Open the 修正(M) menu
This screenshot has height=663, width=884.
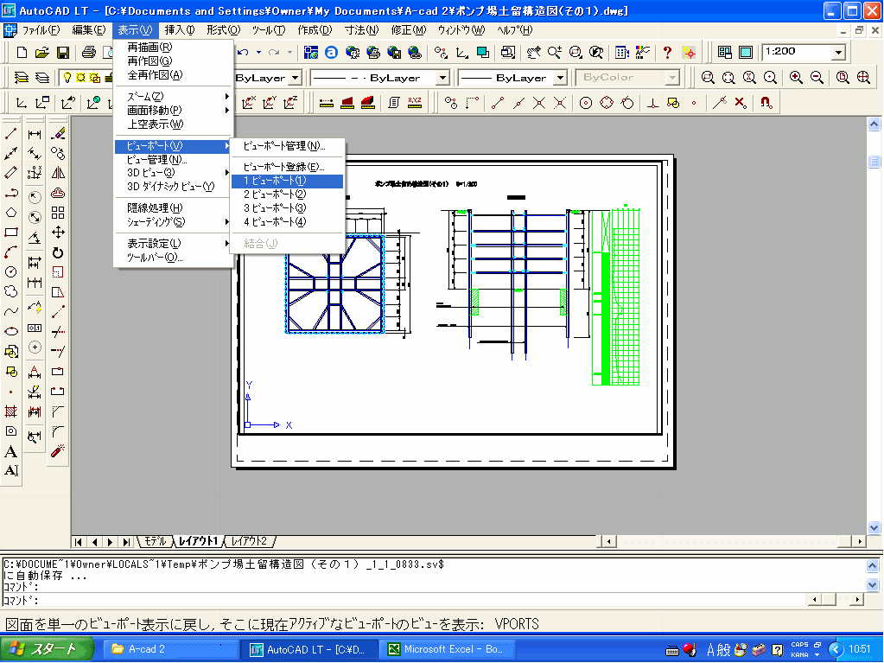tap(409, 30)
